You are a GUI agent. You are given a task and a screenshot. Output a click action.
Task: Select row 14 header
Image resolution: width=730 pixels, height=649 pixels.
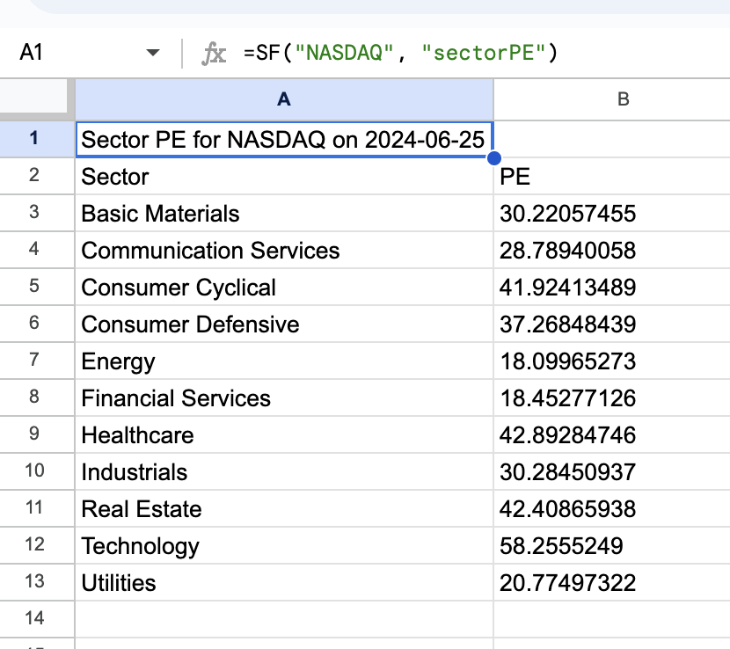pyautogui.click(x=37, y=619)
